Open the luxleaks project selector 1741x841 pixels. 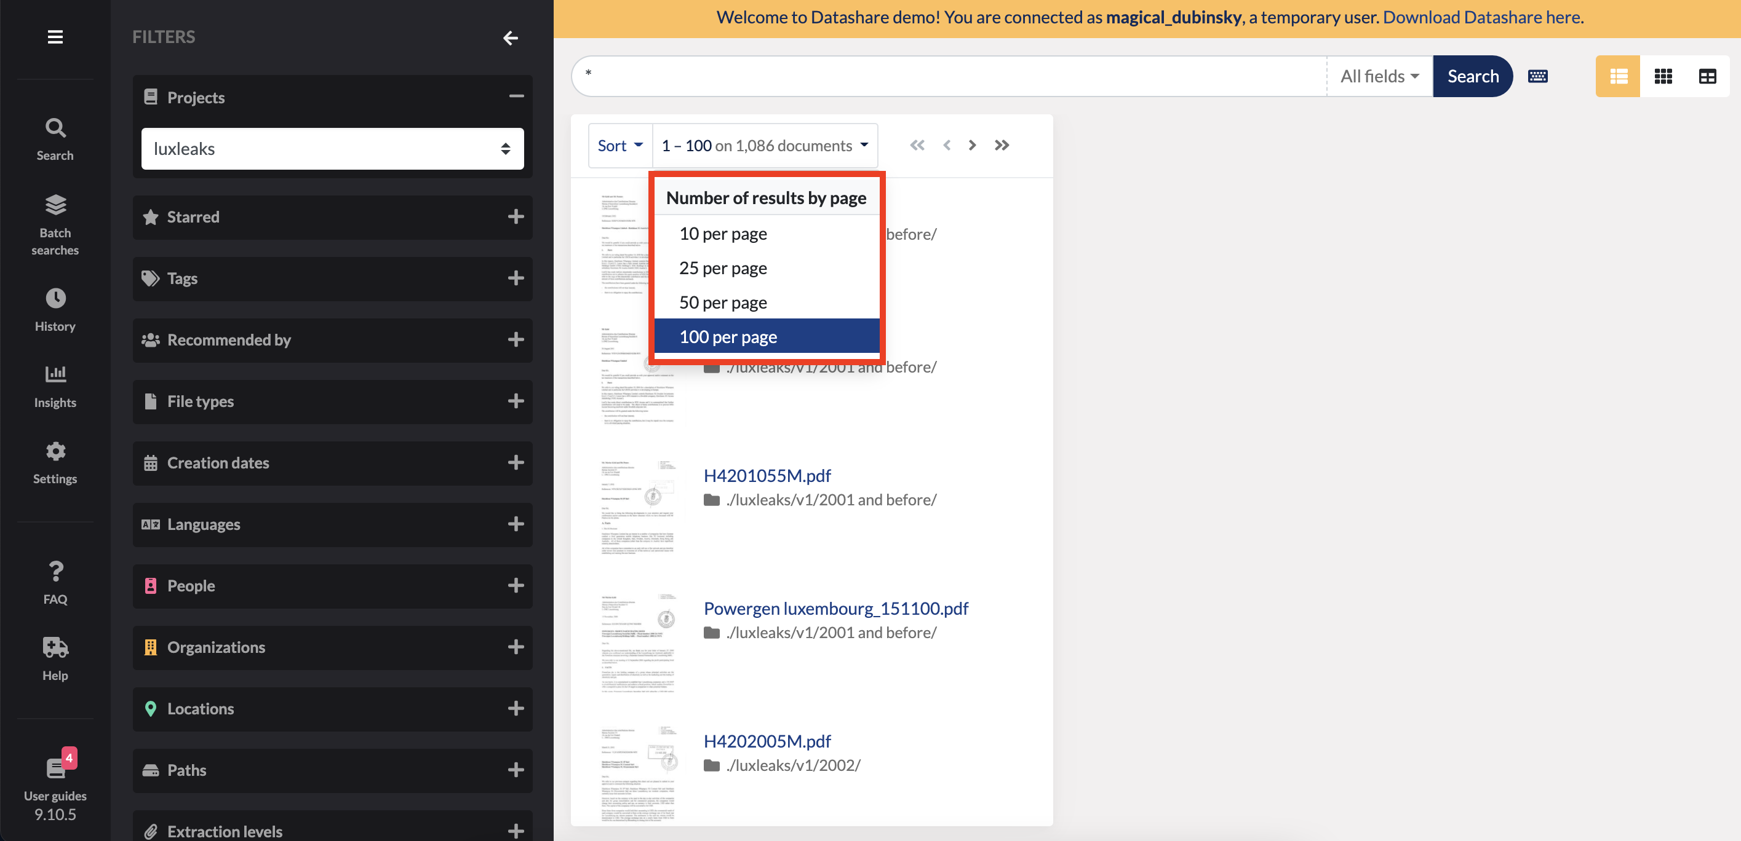click(333, 149)
